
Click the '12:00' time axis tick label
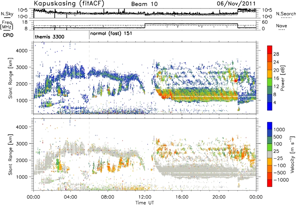tap(145, 197)
